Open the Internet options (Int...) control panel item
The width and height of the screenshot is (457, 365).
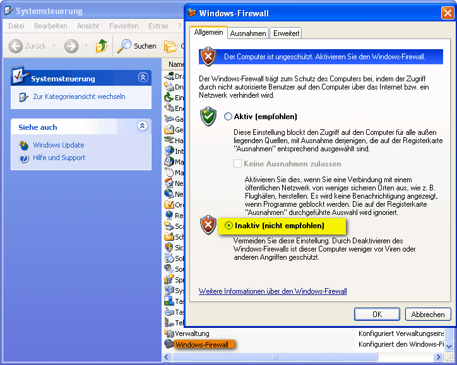(x=174, y=151)
